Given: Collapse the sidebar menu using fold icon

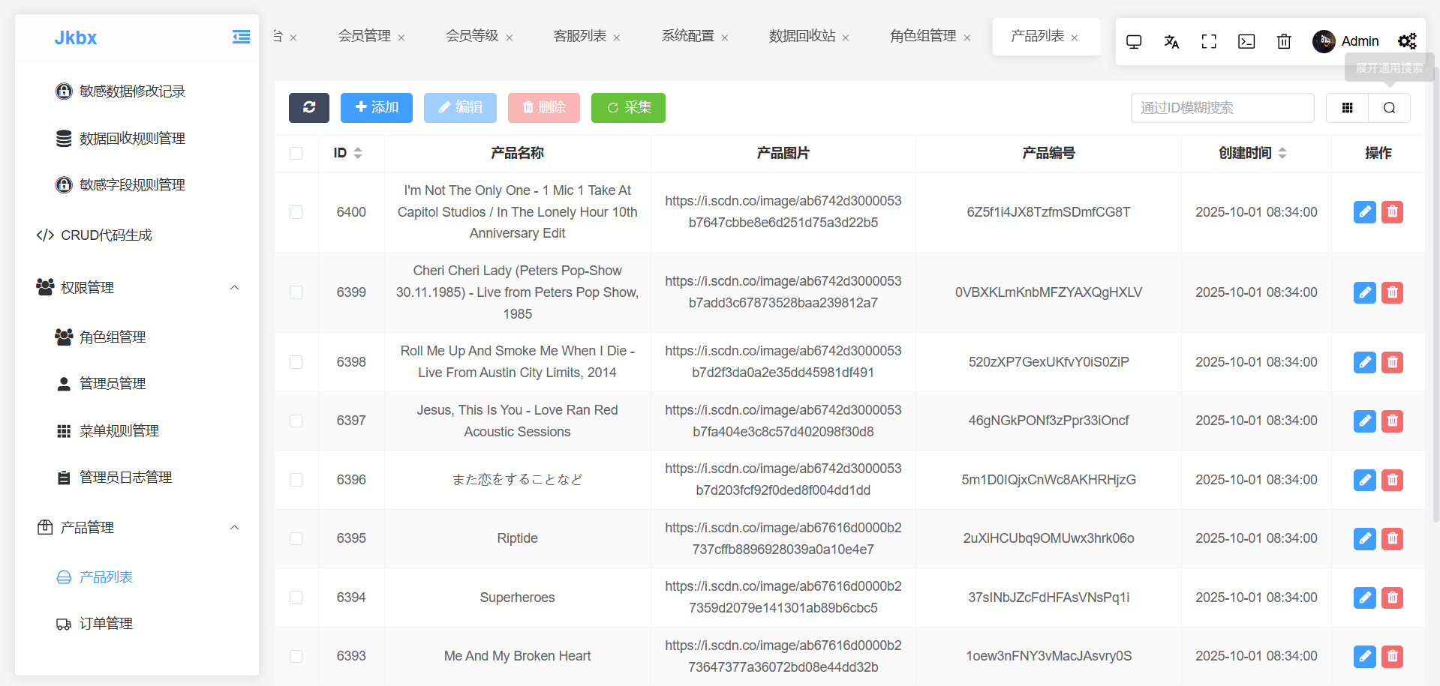Looking at the screenshot, I should [241, 37].
